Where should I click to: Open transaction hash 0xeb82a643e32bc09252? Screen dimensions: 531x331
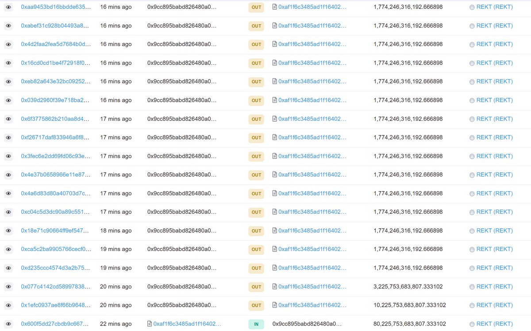click(56, 81)
